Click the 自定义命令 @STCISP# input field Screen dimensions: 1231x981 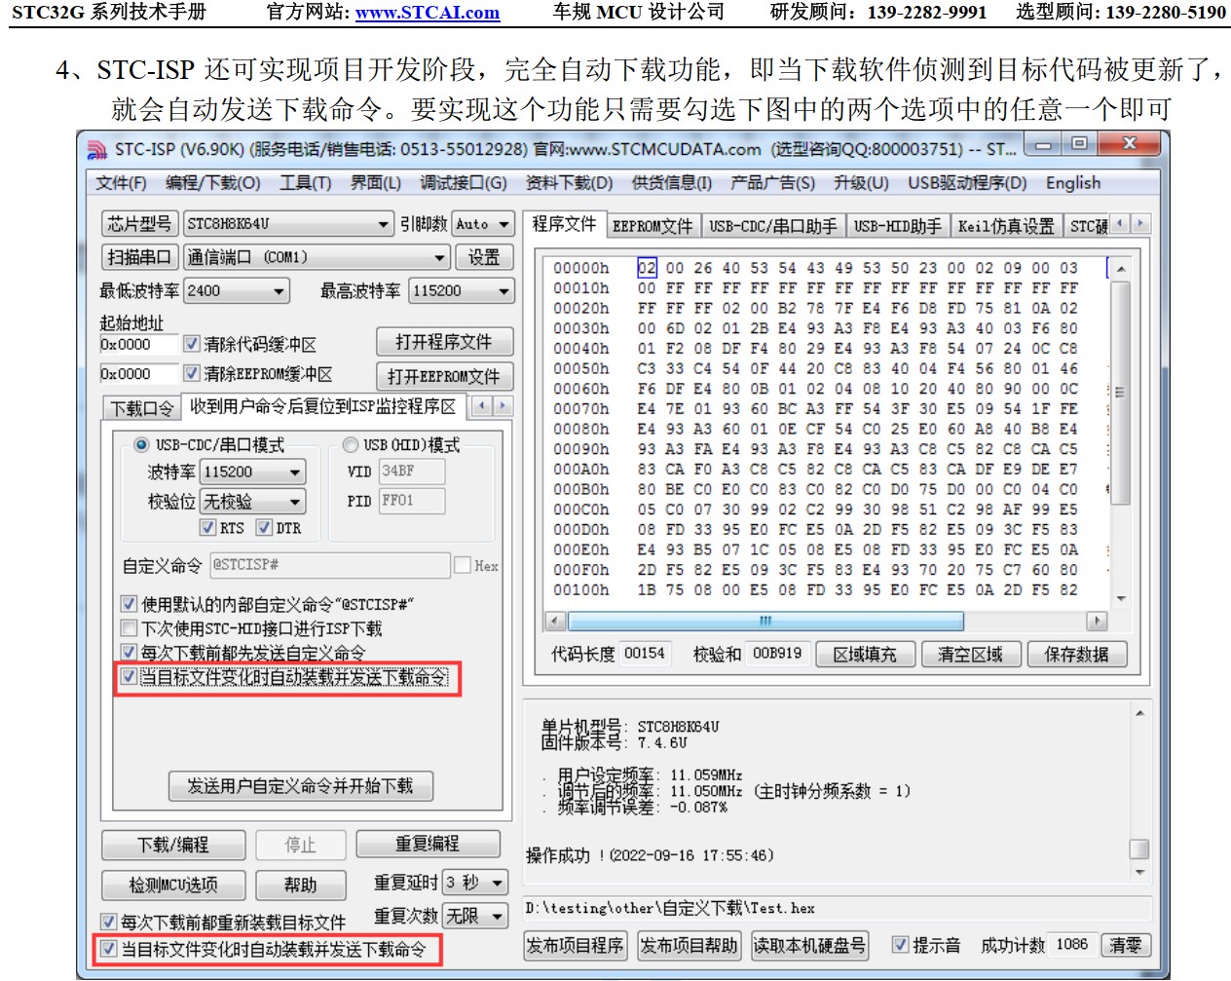click(329, 565)
